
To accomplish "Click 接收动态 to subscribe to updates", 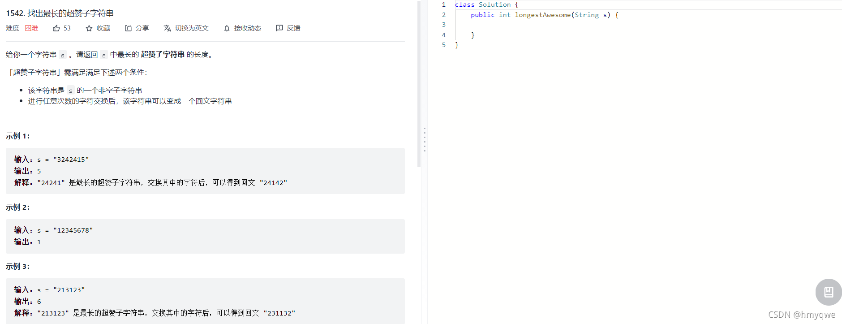I will point(248,28).
